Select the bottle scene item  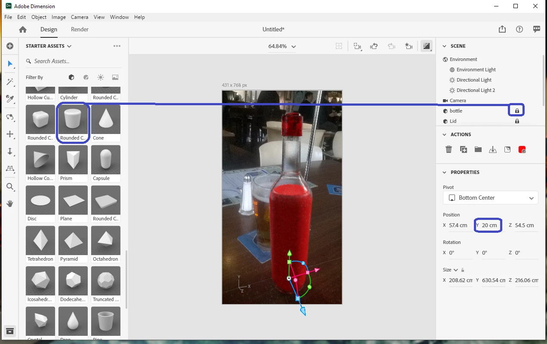coord(456,111)
